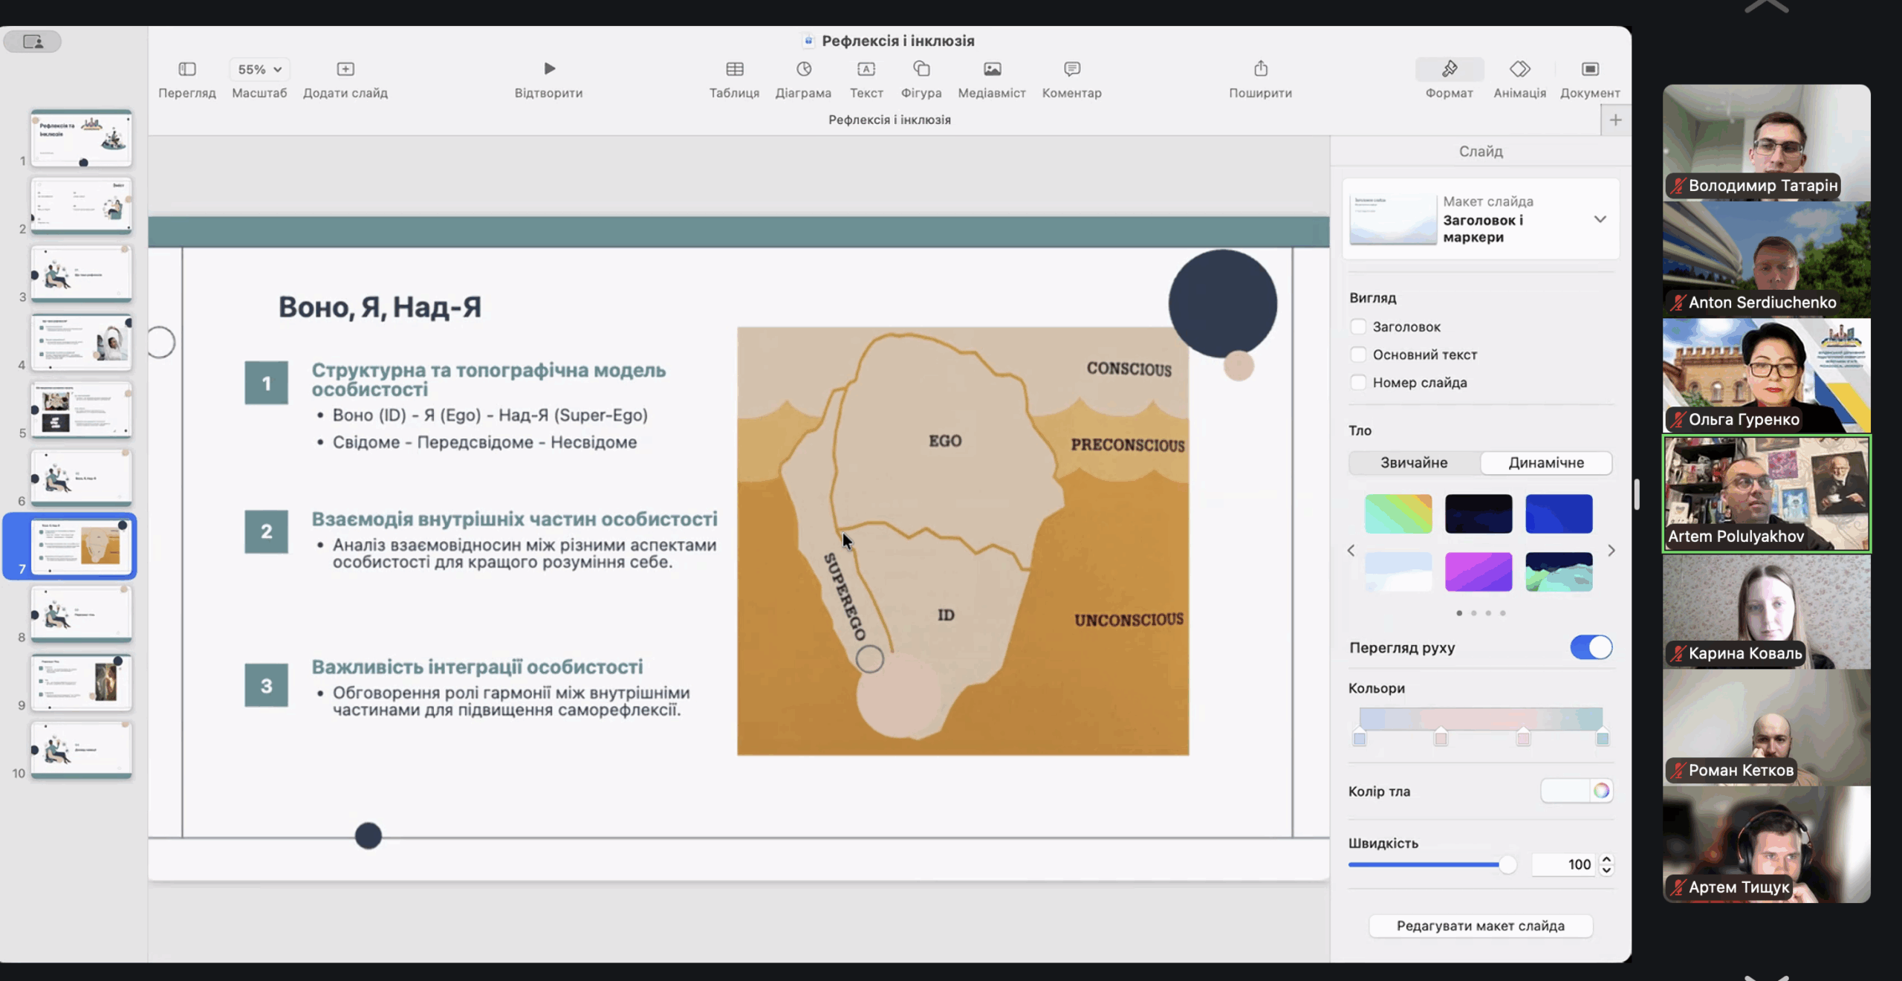
Task: Open the 55% zoom dropdown
Action: tap(259, 69)
